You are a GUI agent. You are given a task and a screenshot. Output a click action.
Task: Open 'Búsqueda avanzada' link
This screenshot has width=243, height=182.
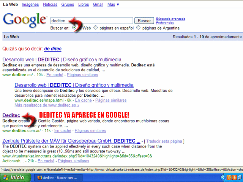click(170, 19)
